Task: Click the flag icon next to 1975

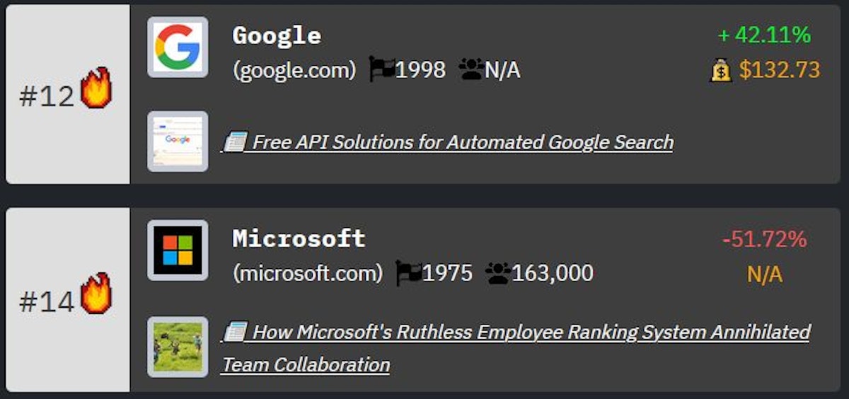Action: 408,273
